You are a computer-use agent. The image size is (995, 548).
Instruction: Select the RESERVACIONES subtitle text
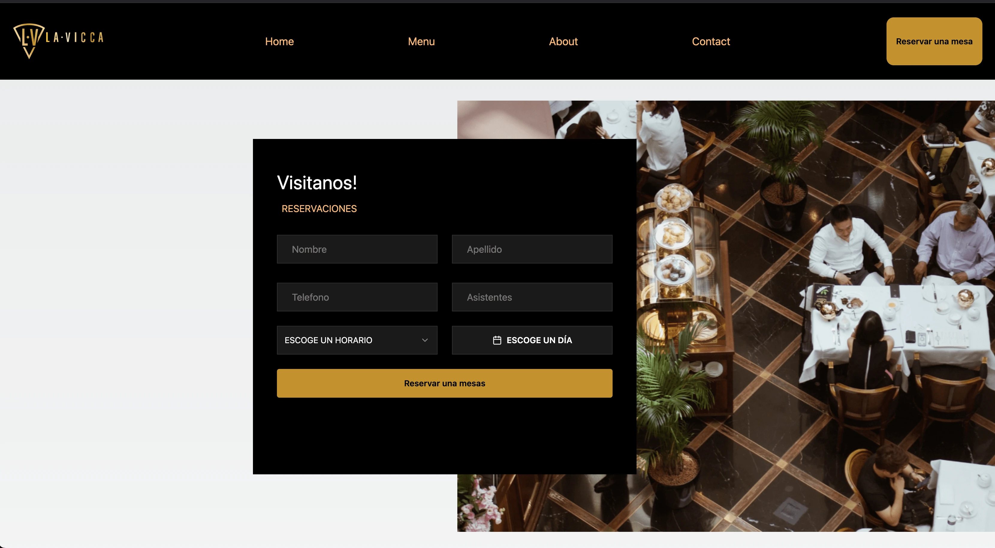point(319,209)
